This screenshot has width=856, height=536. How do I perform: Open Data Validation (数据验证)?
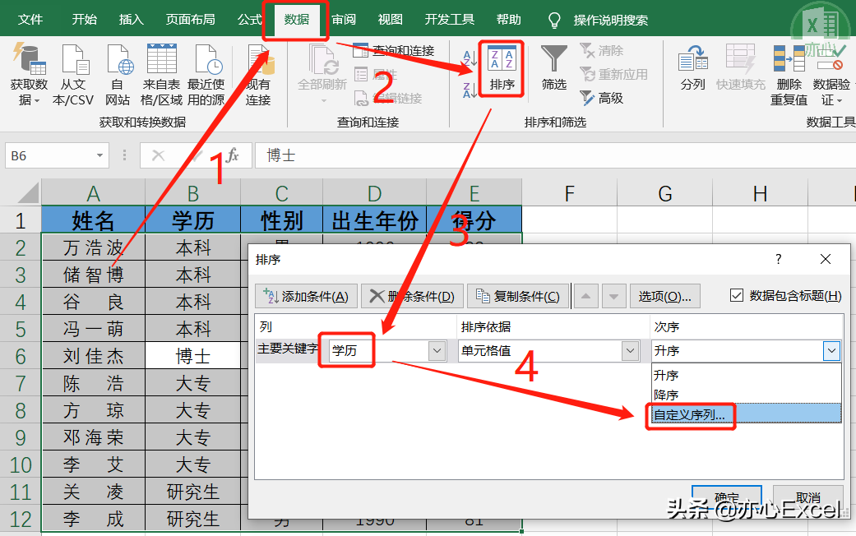[831, 75]
